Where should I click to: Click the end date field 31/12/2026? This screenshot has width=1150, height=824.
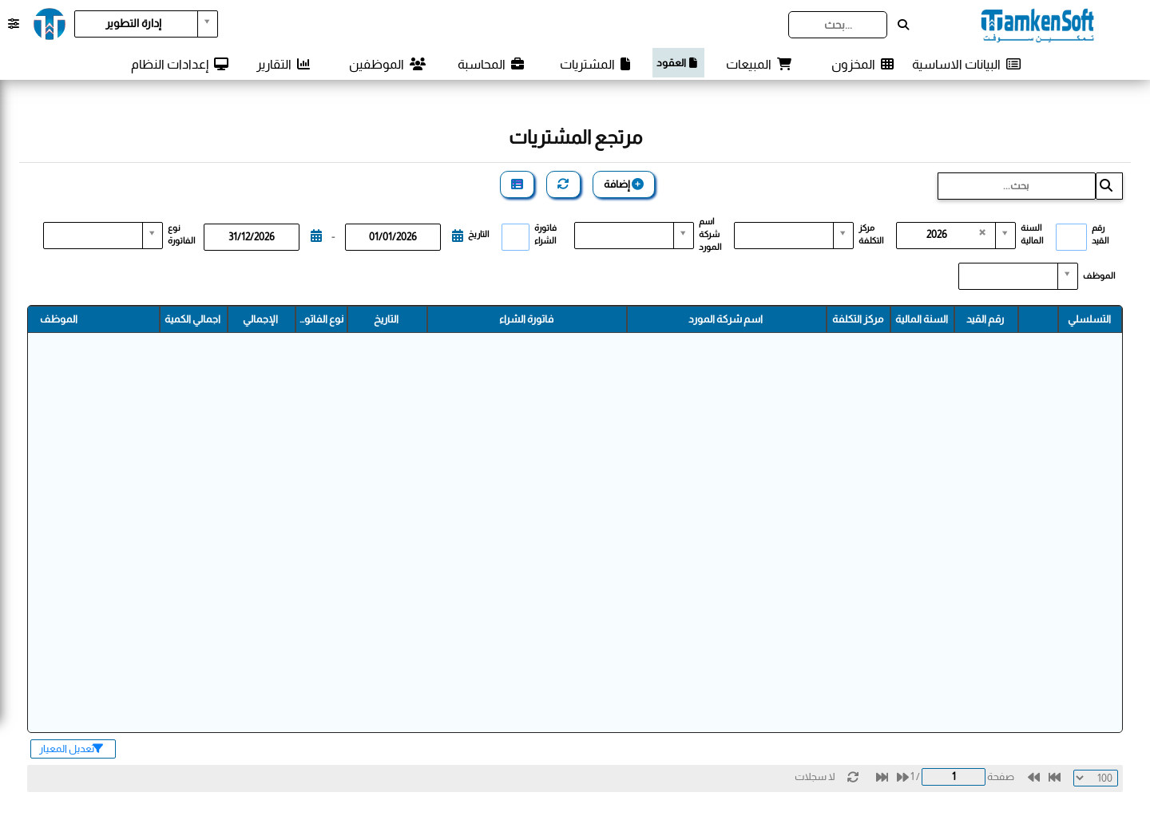[x=252, y=237]
